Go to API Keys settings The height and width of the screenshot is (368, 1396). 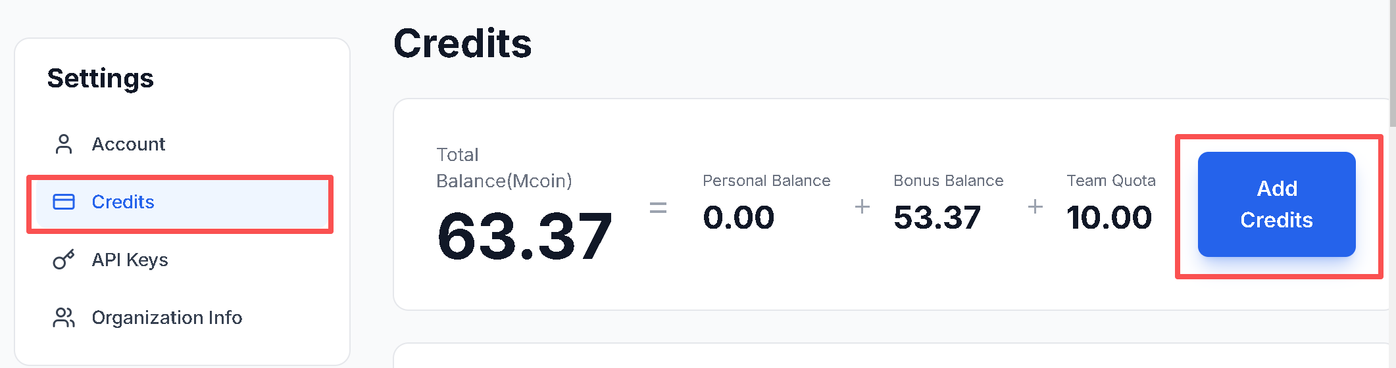pyautogui.click(x=130, y=260)
